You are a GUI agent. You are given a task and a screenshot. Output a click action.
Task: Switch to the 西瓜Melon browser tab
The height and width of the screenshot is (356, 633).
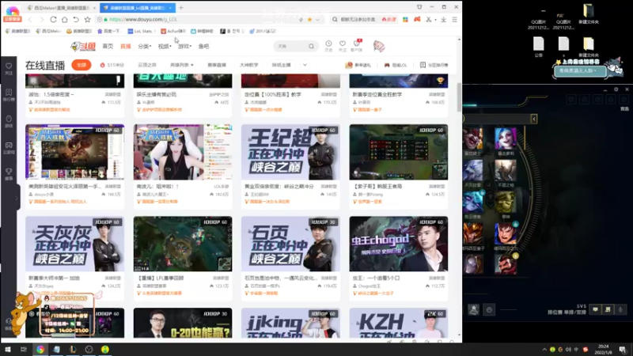coord(61,8)
